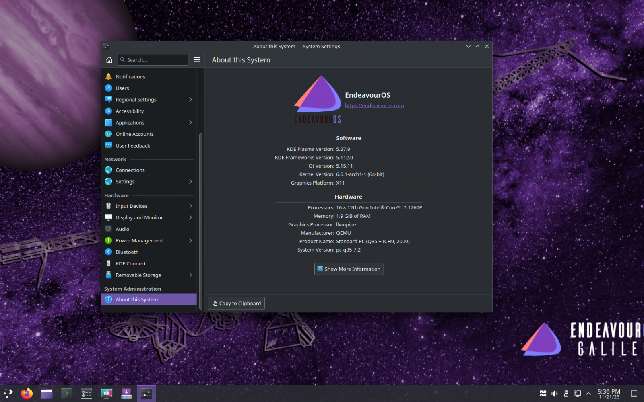Show hidden system tray icons arrow

[588, 394]
